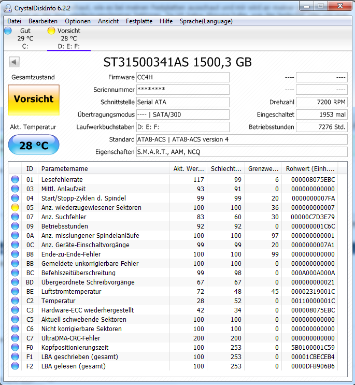
Task: Click status icon of Mittl. Anlaufzeit row
Action: click(15, 189)
